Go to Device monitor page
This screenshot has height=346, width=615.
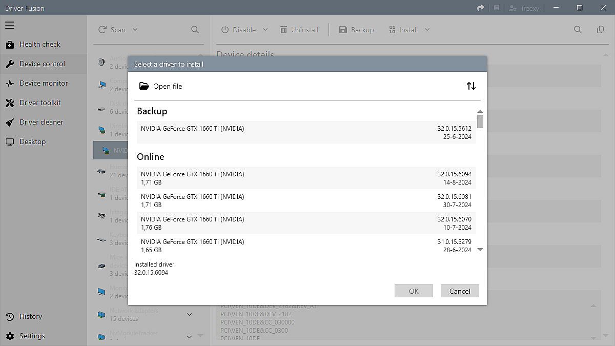click(x=43, y=84)
